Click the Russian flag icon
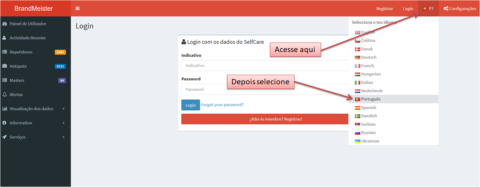480x187 pixels. click(358, 133)
